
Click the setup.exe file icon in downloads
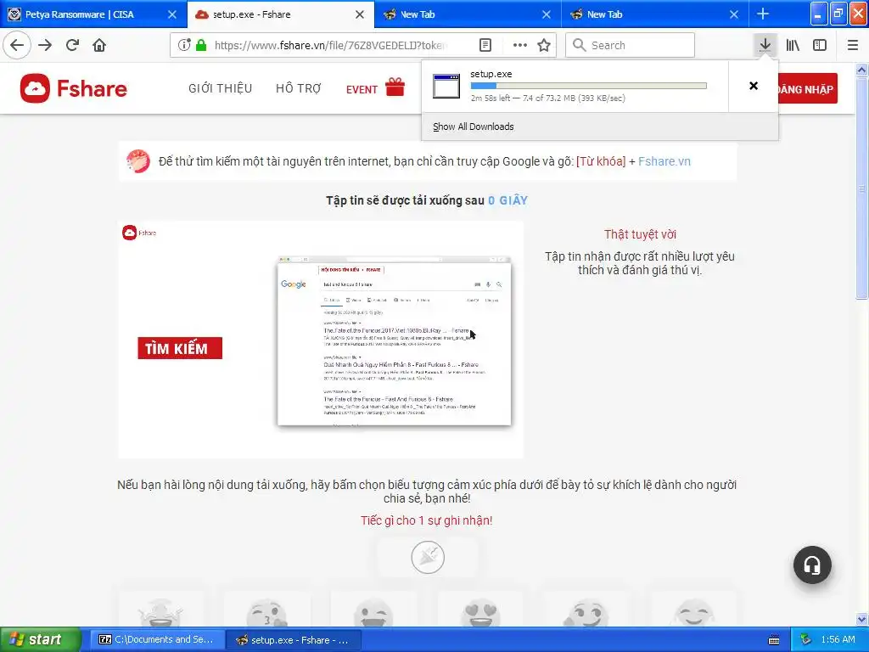[x=446, y=86]
